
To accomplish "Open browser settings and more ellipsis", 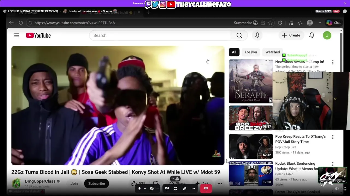I will pyautogui.click(x=319, y=23).
